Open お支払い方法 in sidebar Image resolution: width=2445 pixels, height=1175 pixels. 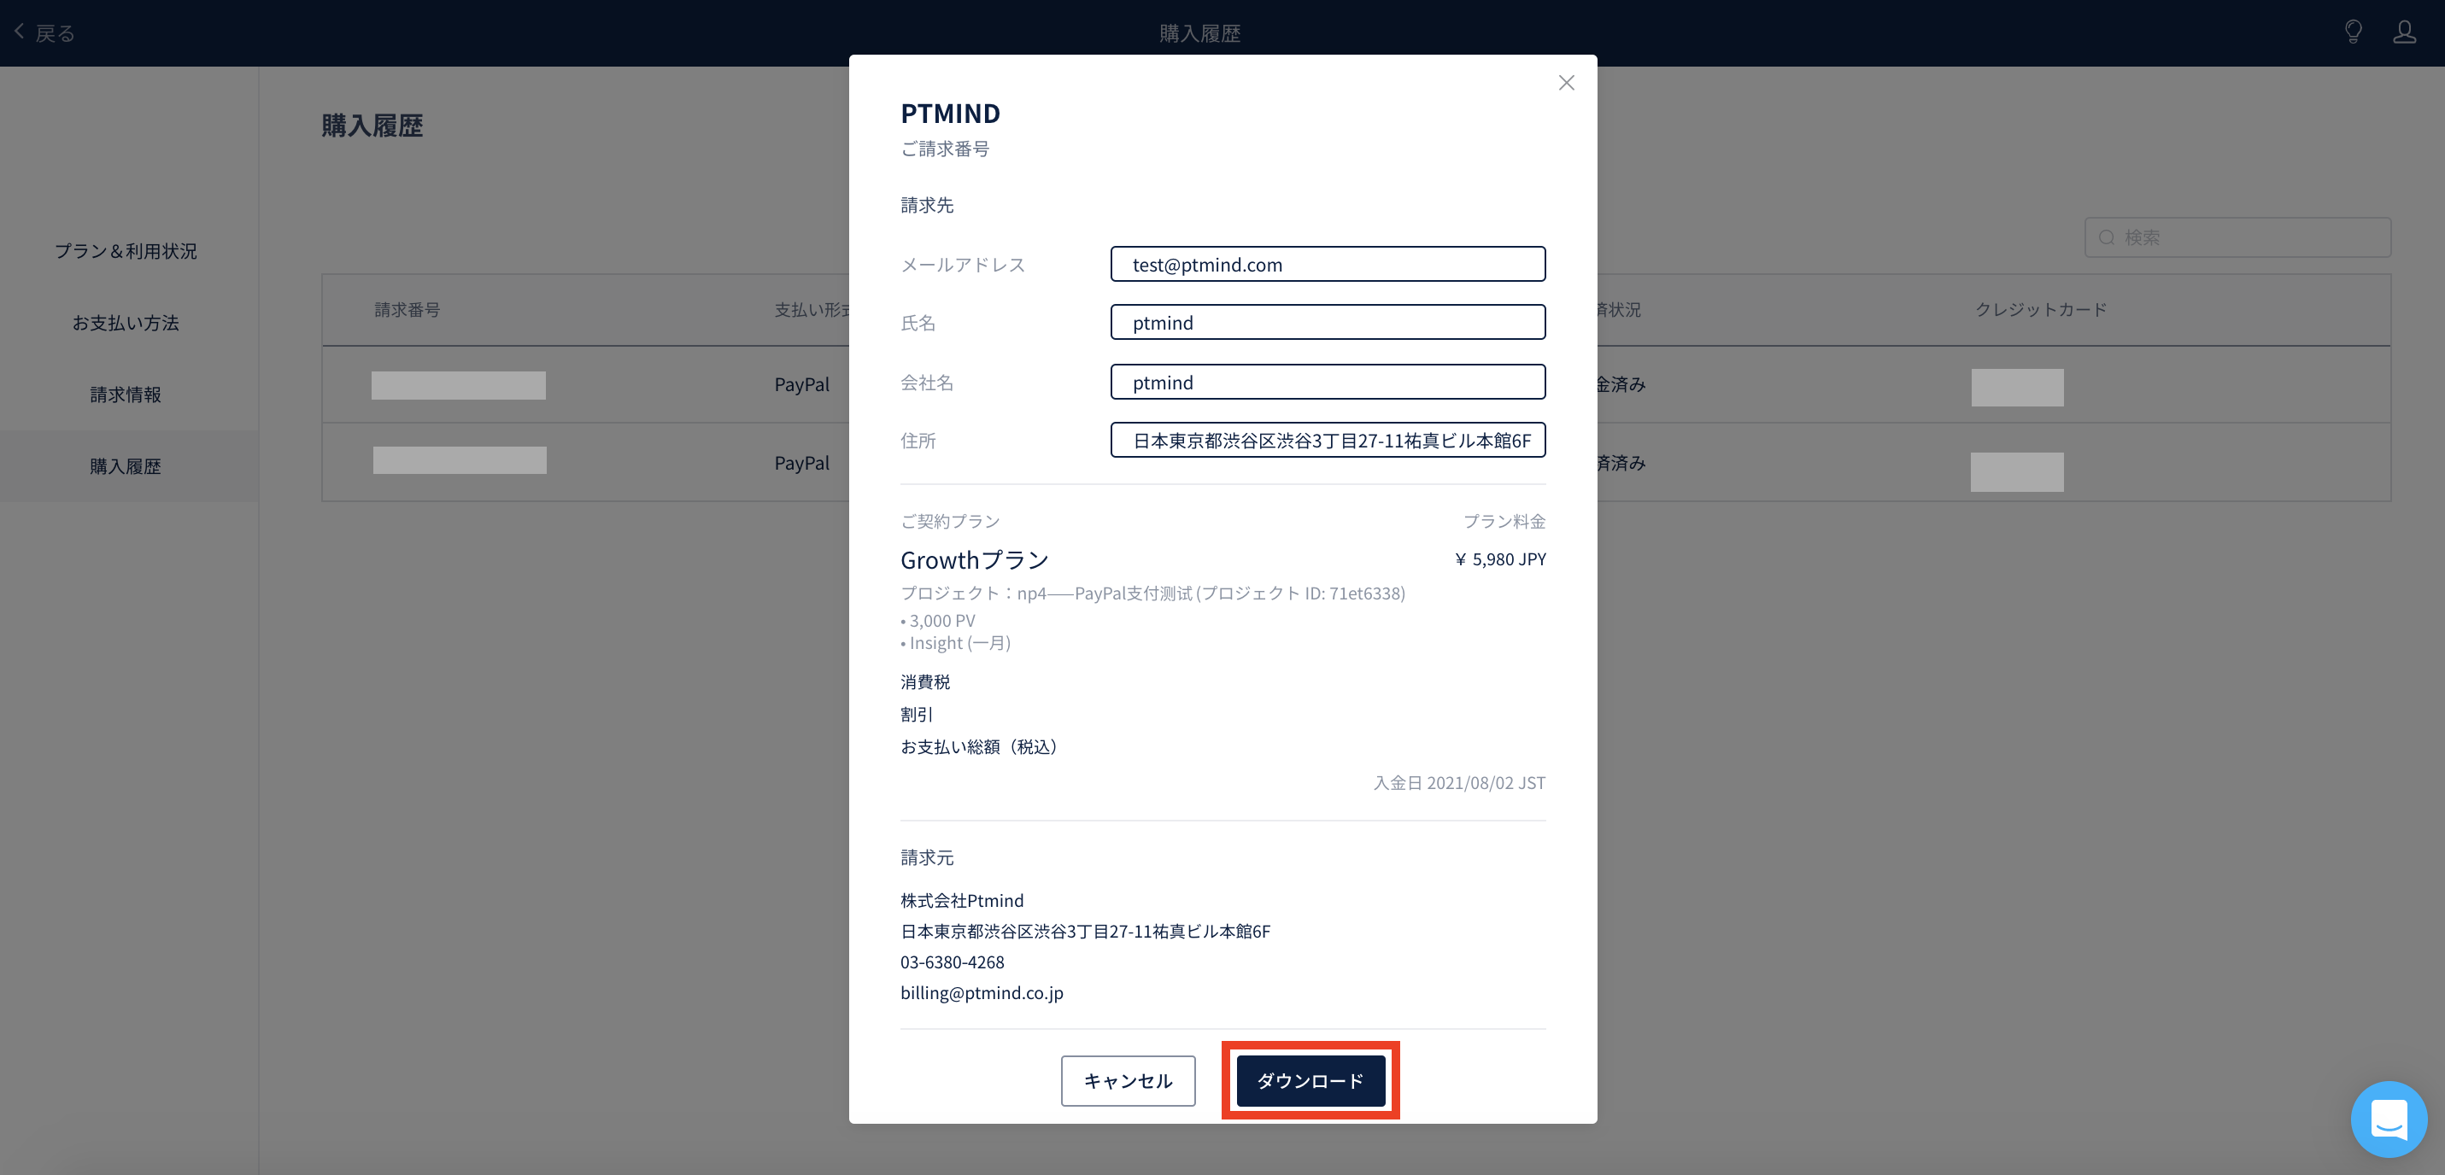126,323
